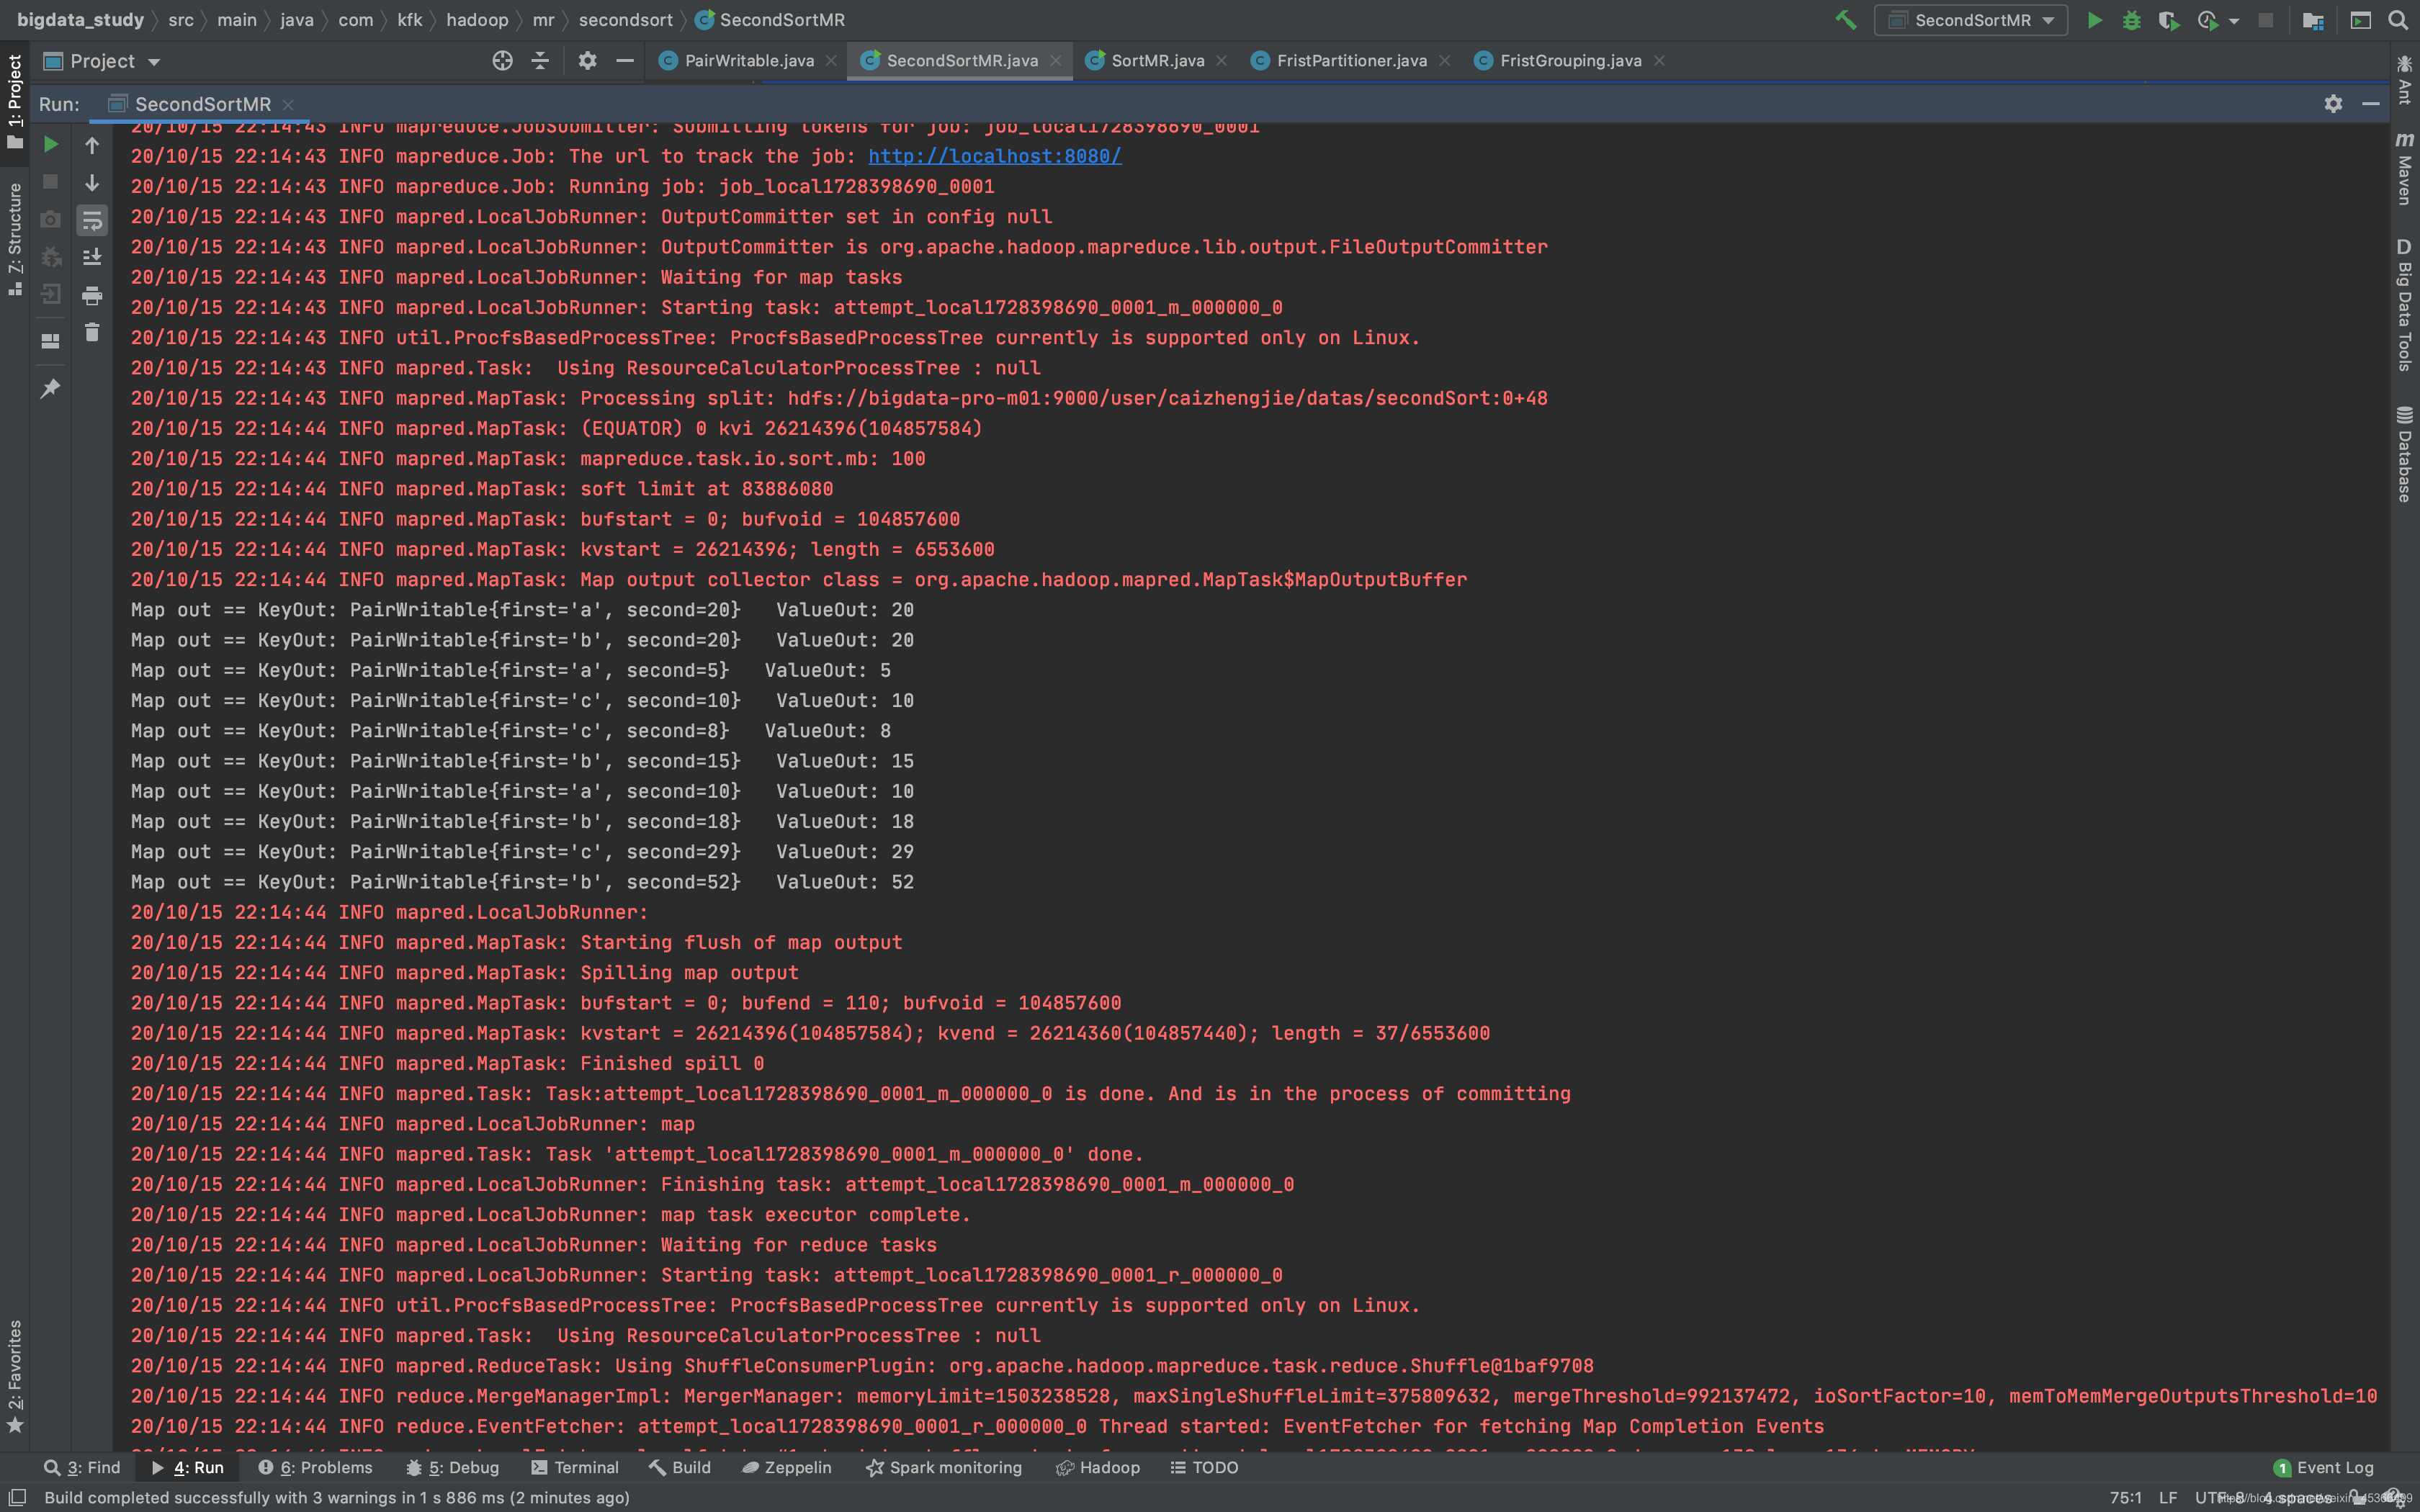Screen dimensions: 2420x1512
Task: Click the LF line separator indicator
Action: click(2168, 1497)
